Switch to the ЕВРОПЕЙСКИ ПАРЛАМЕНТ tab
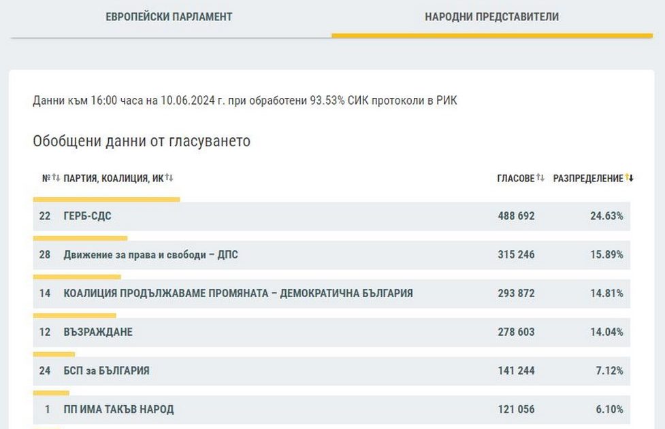The width and height of the screenshot is (665, 429). (x=169, y=17)
